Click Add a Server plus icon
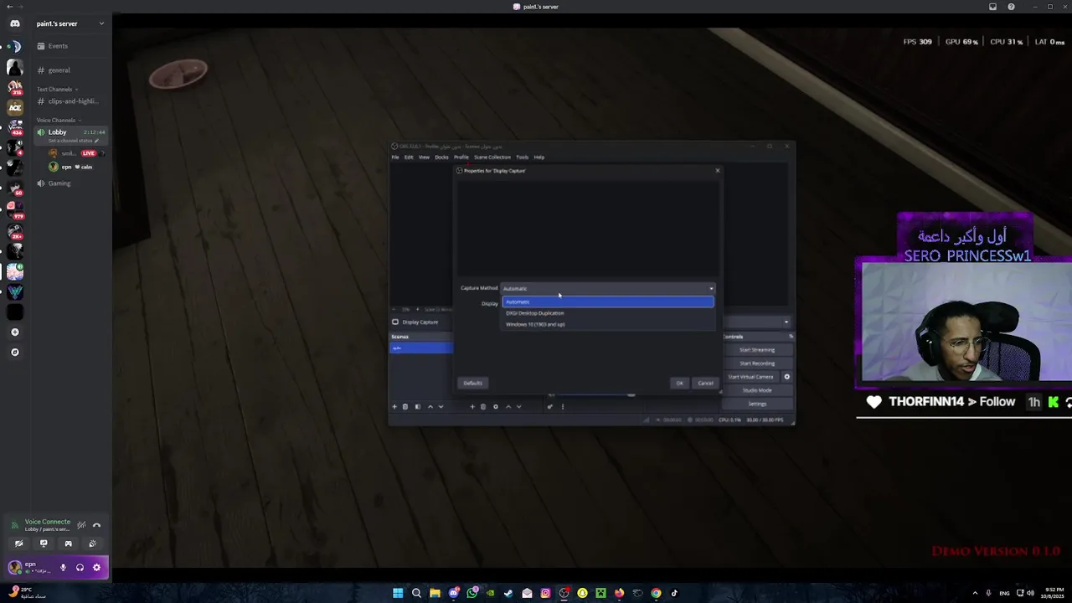The width and height of the screenshot is (1072, 603). (14, 332)
